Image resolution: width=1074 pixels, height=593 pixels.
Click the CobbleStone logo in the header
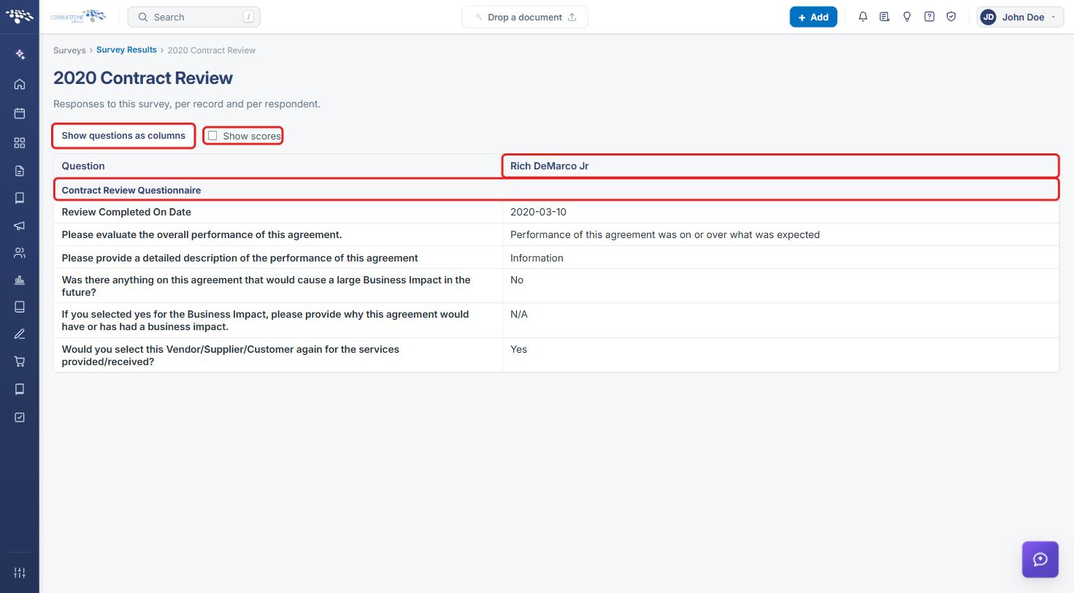[78, 17]
